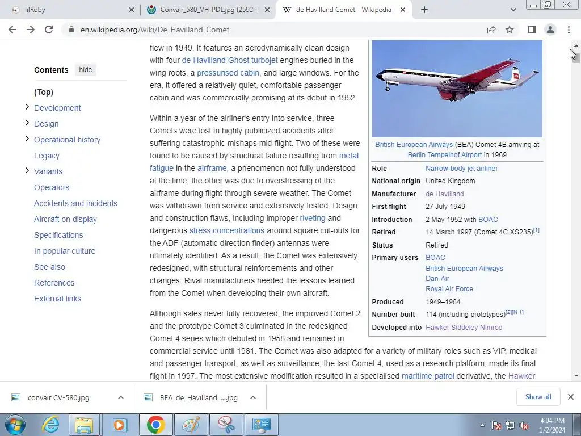This screenshot has height=436, width=581.
Task: Open the browser side panel
Action: [532, 30]
